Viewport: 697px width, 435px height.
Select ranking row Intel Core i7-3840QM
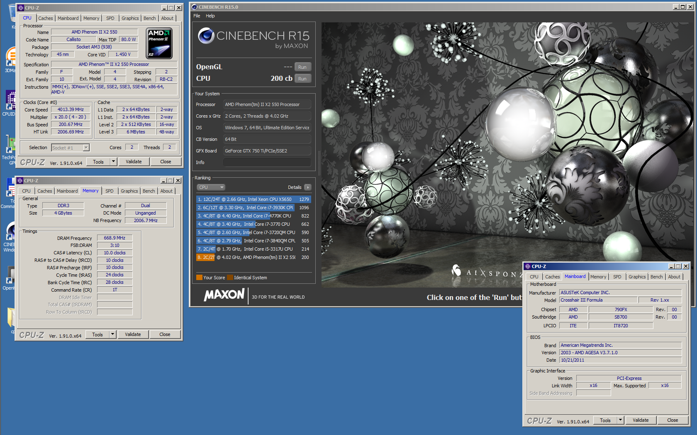coord(253,241)
